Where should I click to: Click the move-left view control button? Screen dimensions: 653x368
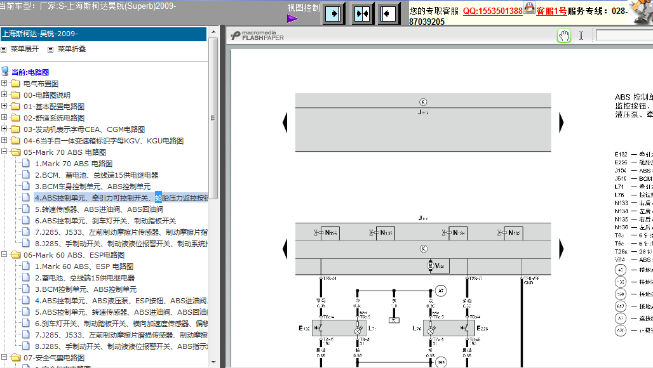[388, 14]
